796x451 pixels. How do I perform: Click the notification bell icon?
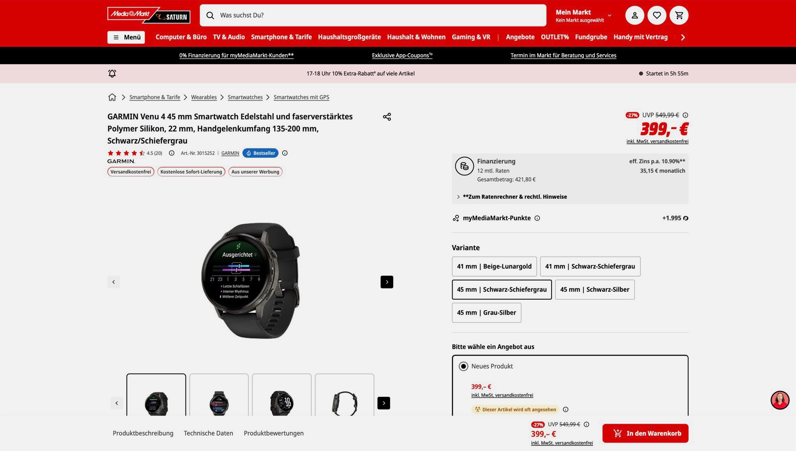112,74
